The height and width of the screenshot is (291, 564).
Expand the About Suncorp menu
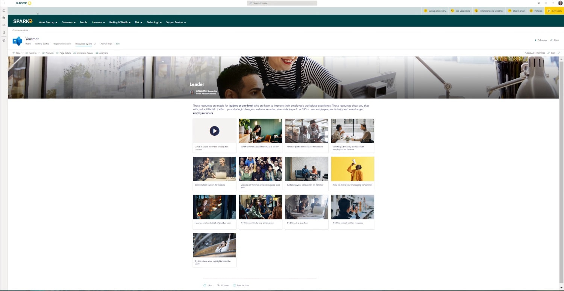(x=48, y=22)
